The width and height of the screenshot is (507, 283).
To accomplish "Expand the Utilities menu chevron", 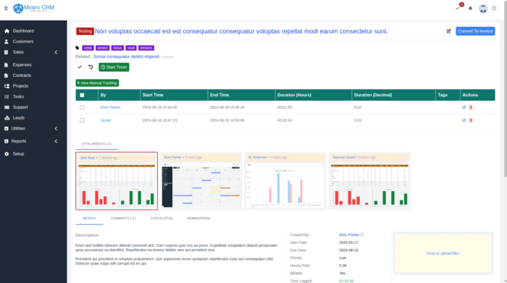I will pos(56,129).
